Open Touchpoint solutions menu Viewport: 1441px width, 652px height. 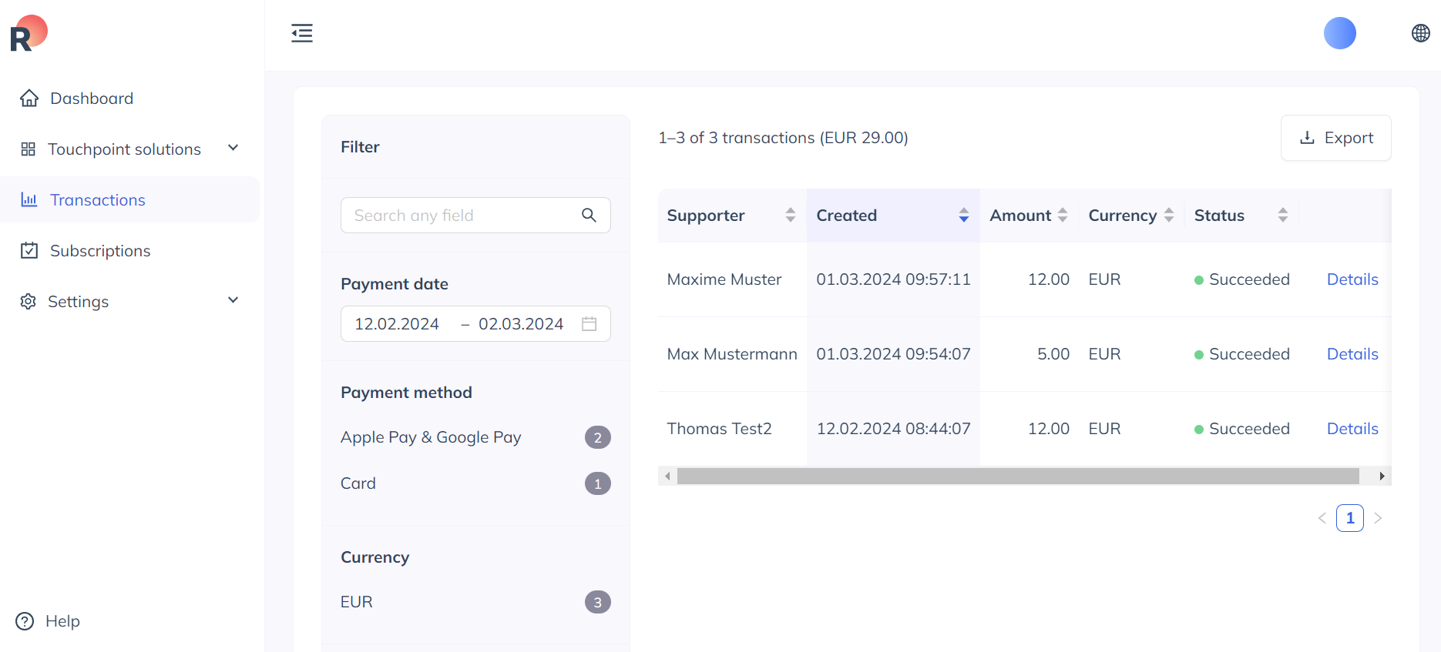click(129, 149)
